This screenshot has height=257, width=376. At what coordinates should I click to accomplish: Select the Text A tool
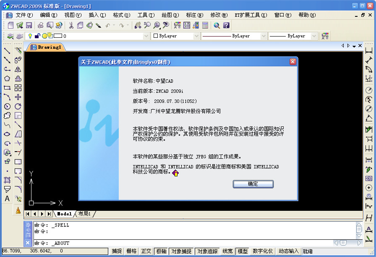7,199
